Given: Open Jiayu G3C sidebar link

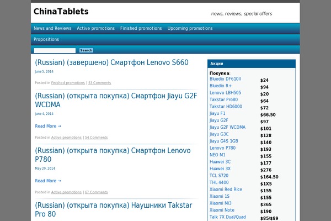Looking at the screenshot, I should coord(219,134).
